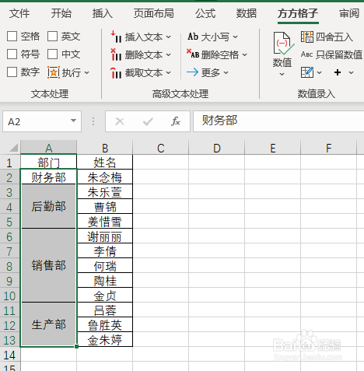Click the formula bar cancel X icon
This screenshot has height=371, width=364.
[120, 121]
